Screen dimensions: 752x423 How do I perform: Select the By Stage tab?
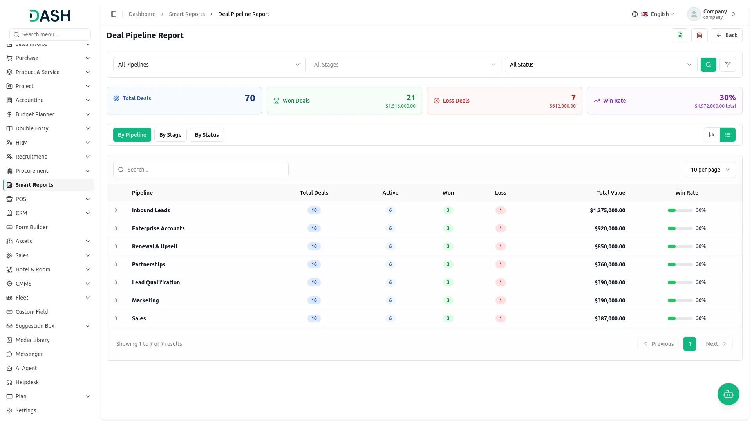[x=170, y=135]
